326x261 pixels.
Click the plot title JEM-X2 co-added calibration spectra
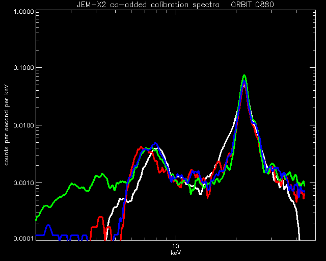(x=148, y=5)
